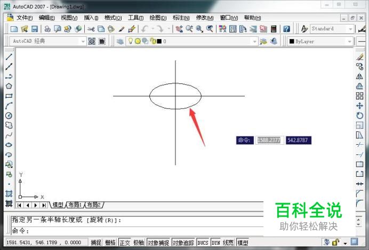Select the Erase modify tool
This screenshot has height=250, width=369.
pos(359,57)
